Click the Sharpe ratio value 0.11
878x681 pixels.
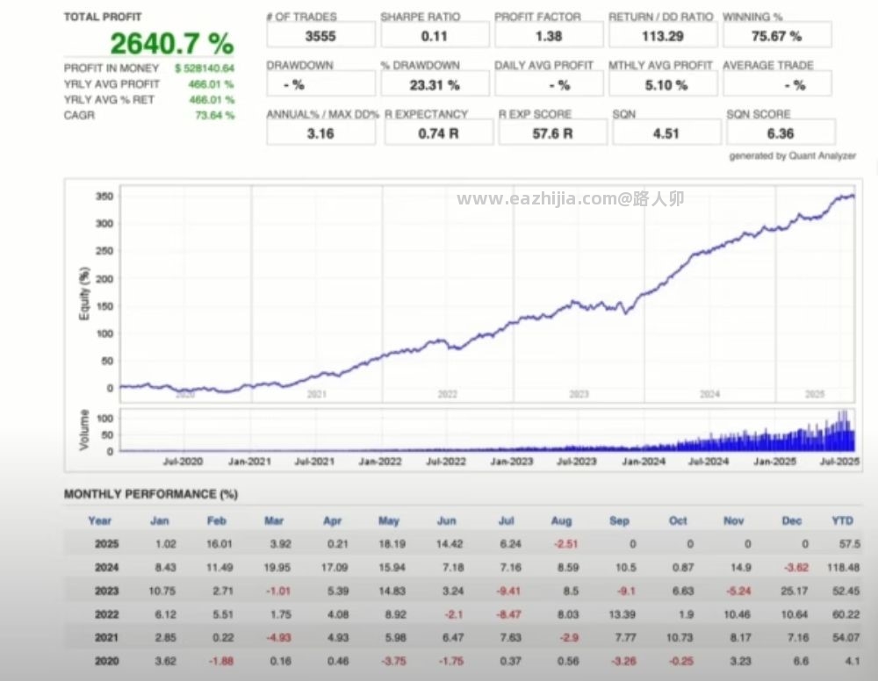coord(435,36)
